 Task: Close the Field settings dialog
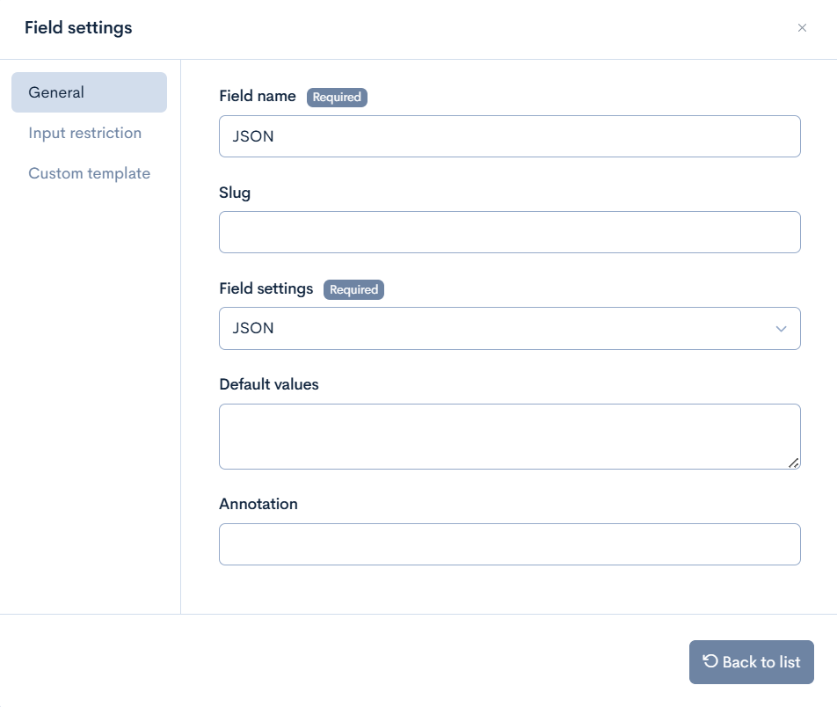click(802, 28)
